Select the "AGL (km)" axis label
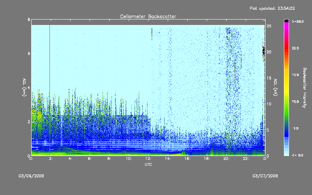 coord(25,87)
